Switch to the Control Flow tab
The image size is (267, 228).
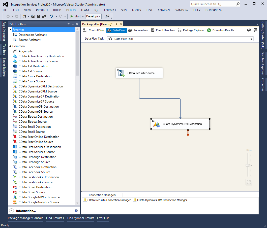tap(94, 30)
